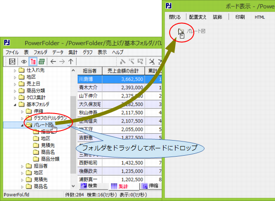
Task: Expand the 仕入れ先 tree folder
Action: [15, 70]
